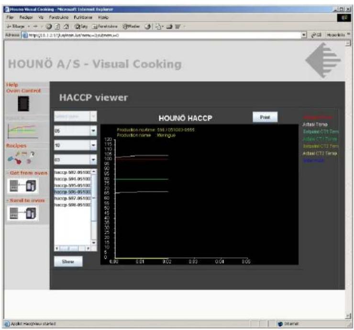This screenshot has height=330, width=354.
Task: Click the Get from oven text link
Action: click(29, 173)
